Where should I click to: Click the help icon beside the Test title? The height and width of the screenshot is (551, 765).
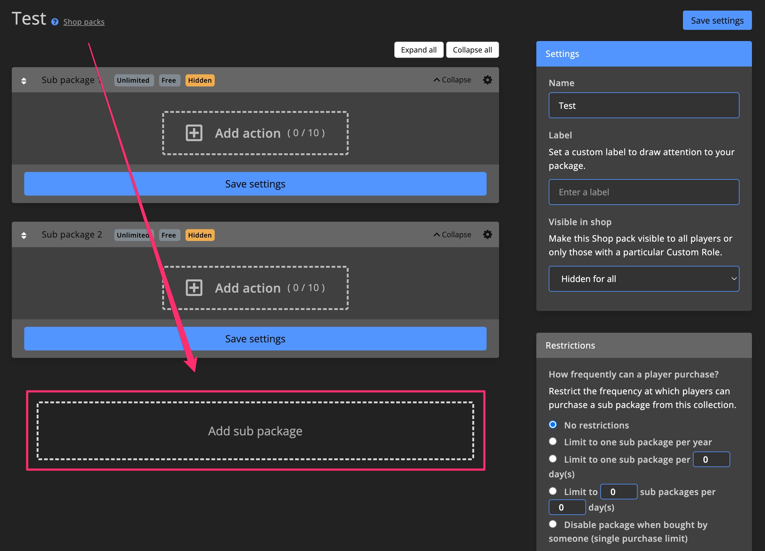[54, 21]
